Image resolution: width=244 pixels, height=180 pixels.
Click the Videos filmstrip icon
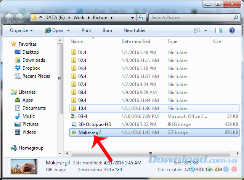[x=18, y=132]
